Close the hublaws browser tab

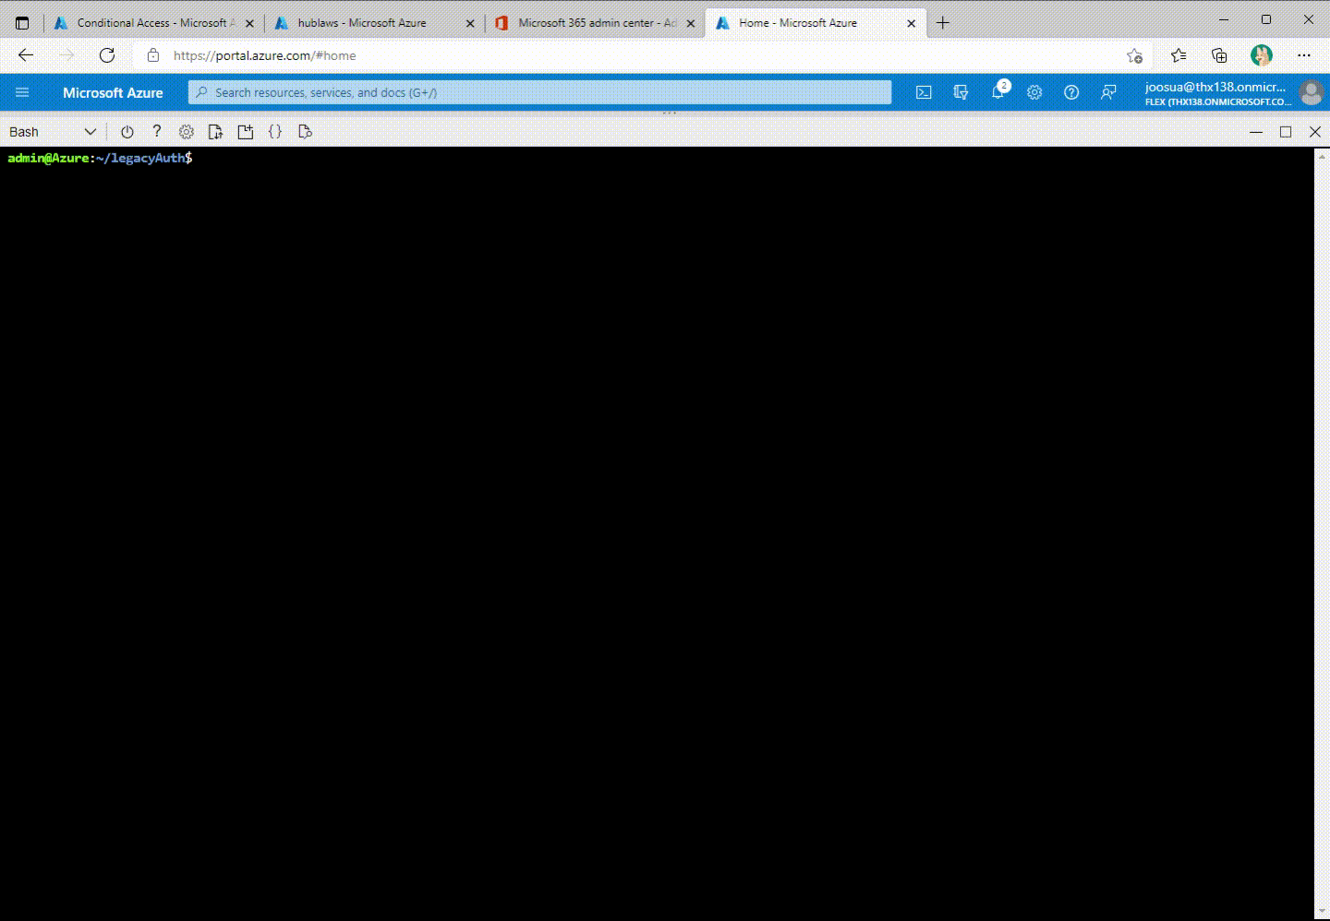click(469, 24)
